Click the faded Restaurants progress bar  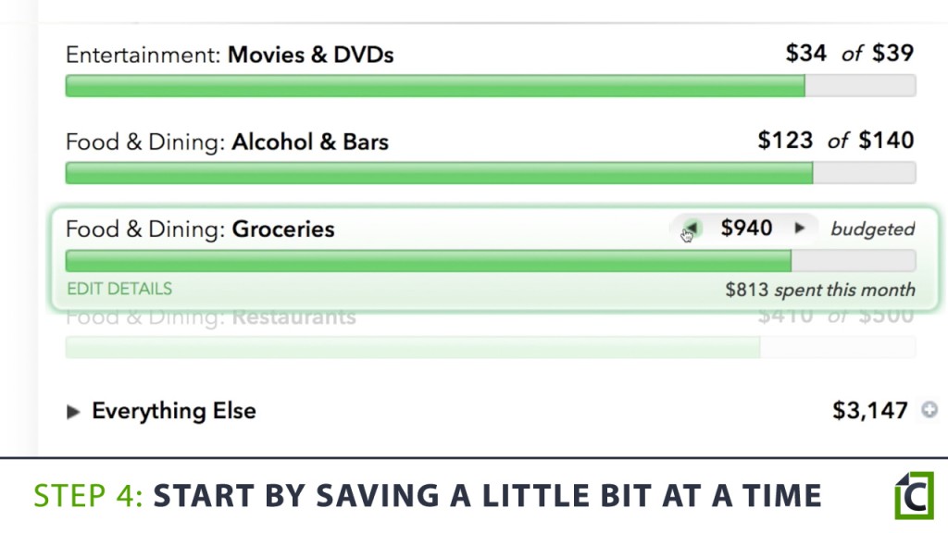pos(490,347)
